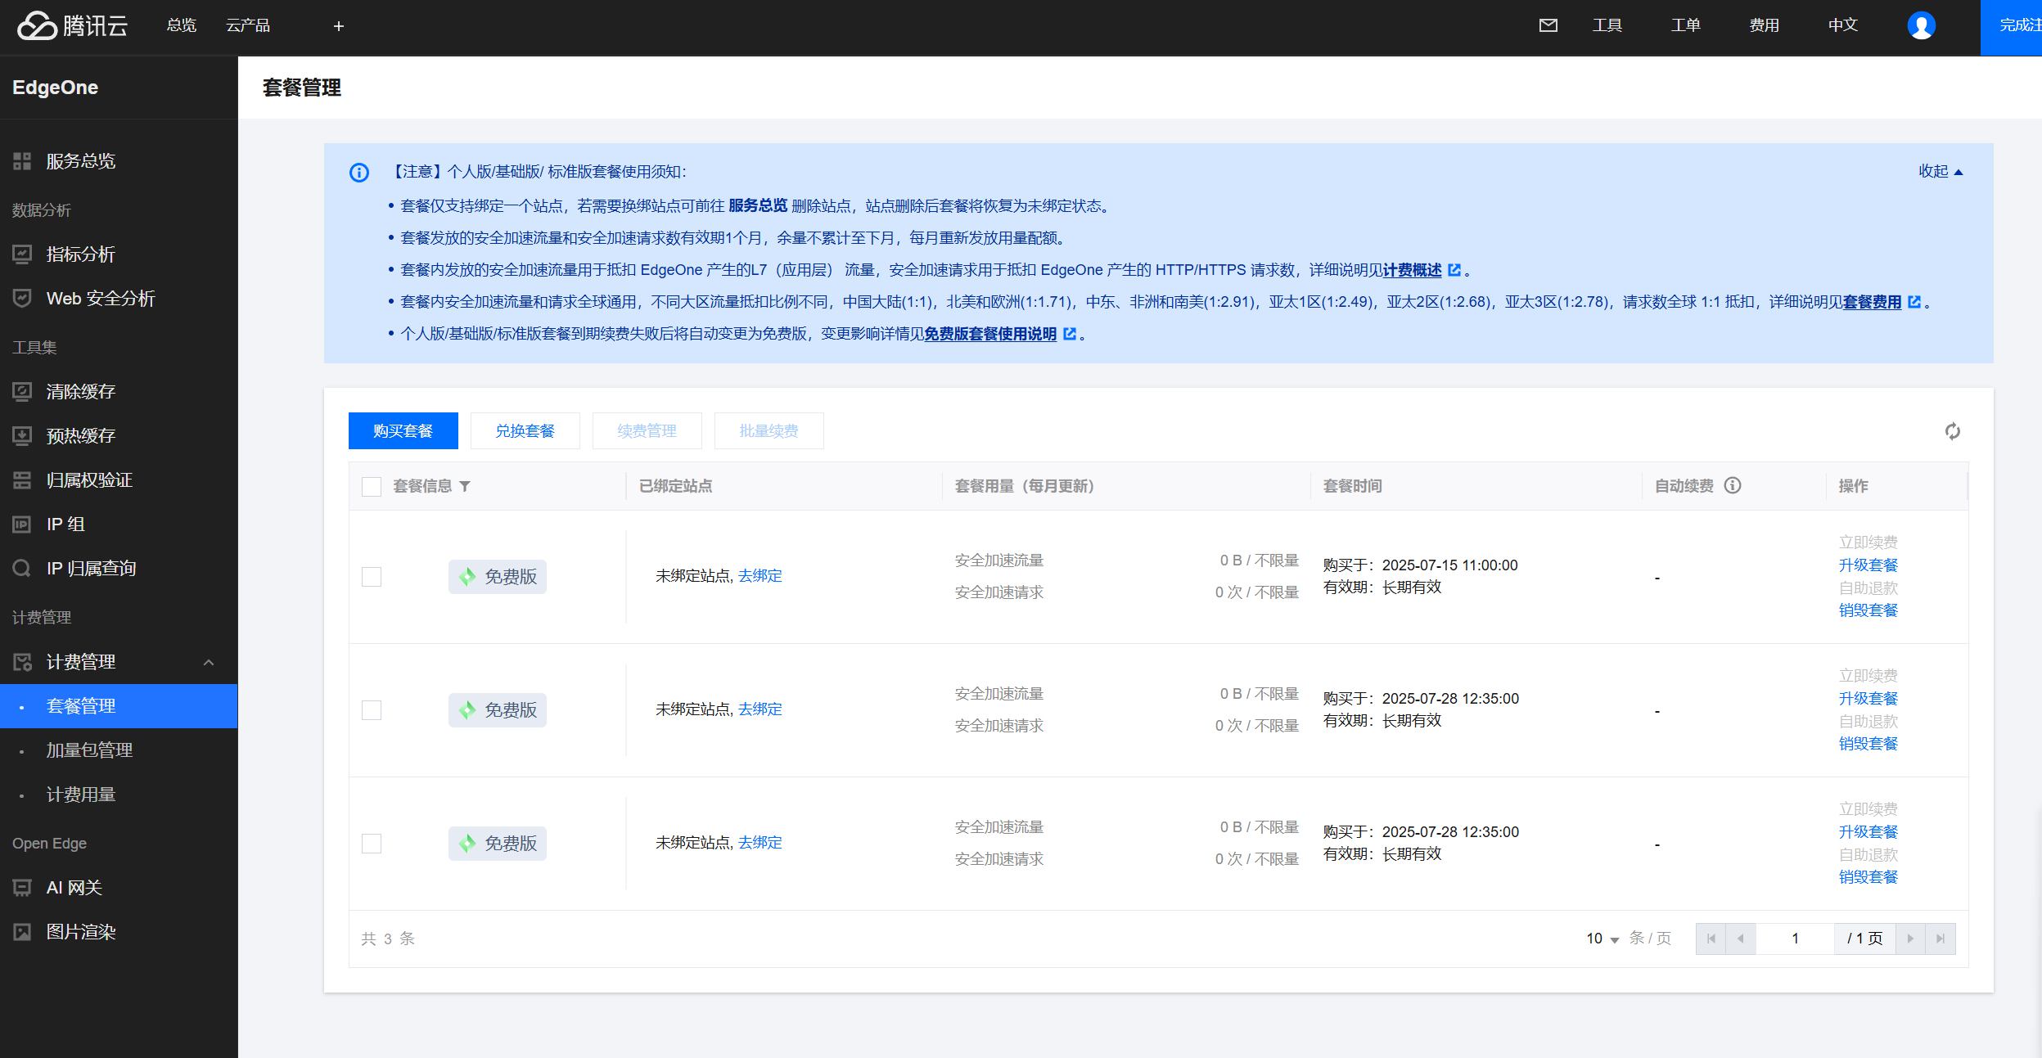Screen dimensions: 2042x1058
Task: Click the 清除缓存 sidebar icon
Action: [x=22, y=392]
